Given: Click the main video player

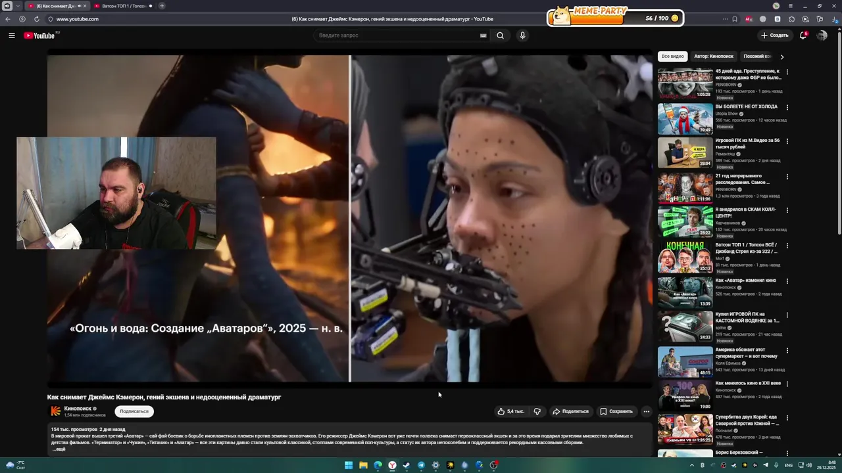Looking at the screenshot, I should (349, 218).
